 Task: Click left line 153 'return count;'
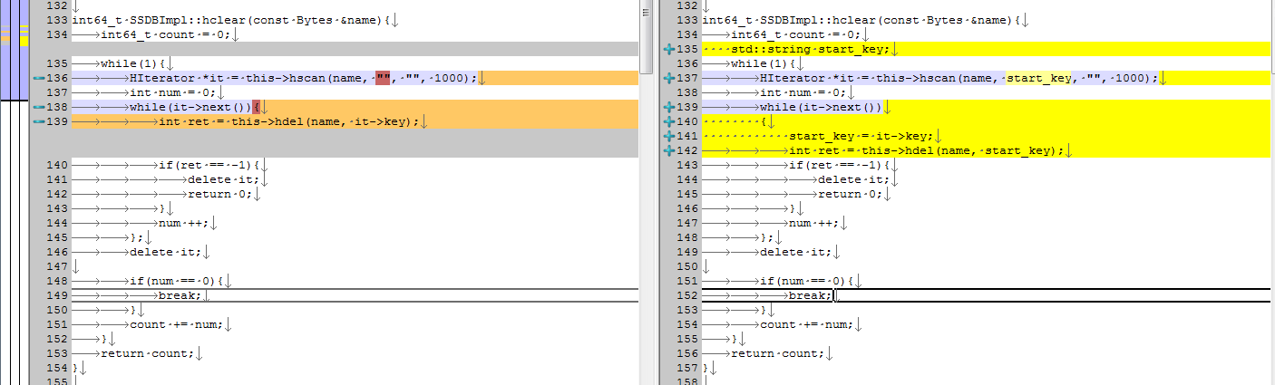point(148,353)
